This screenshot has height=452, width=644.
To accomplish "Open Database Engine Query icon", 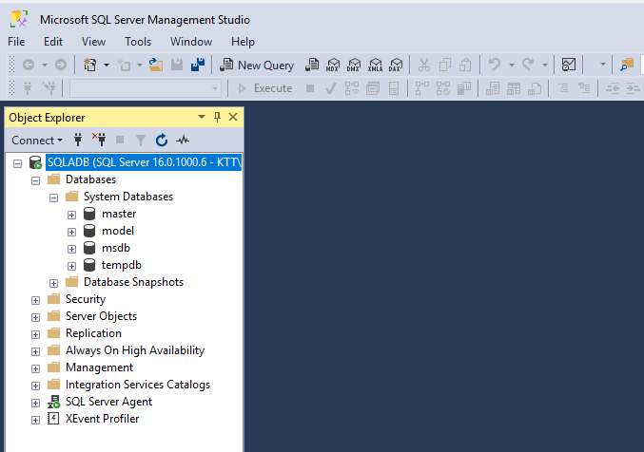I will pos(312,65).
